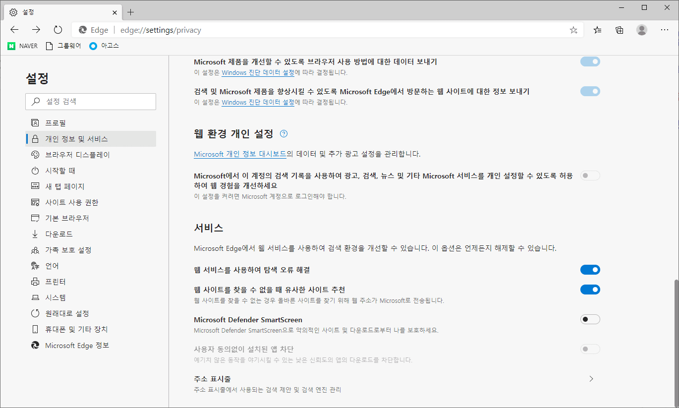Screen dimensions: 679x408
Task: Click the browser refresh icon
Action: pos(58,30)
